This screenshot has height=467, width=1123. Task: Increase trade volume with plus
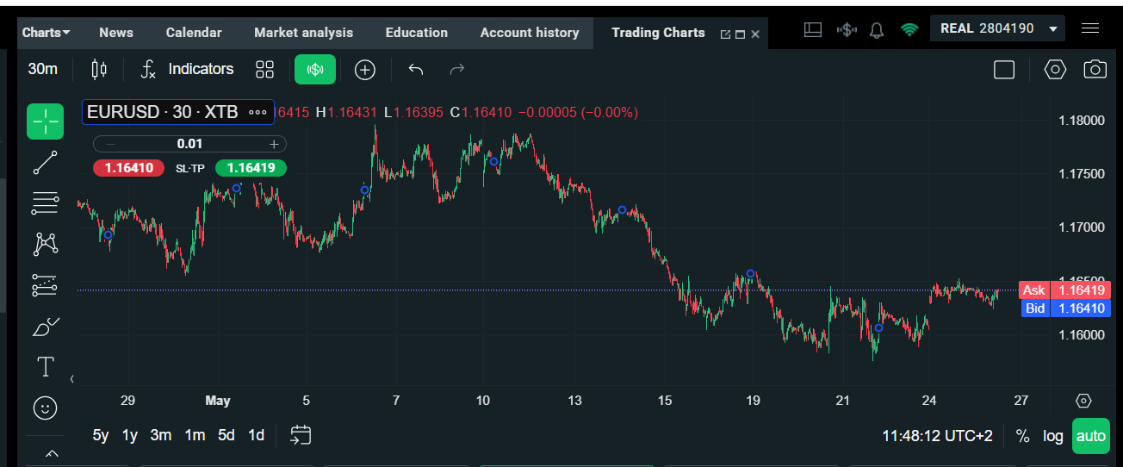pyautogui.click(x=274, y=144)
